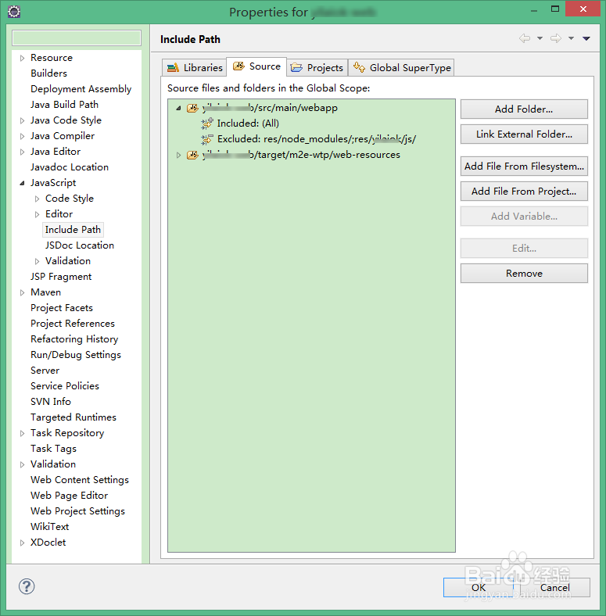Viewport: 606px width, 616px height.
Task: Expand the Task Repository node
Action: [x=23, y=433]
